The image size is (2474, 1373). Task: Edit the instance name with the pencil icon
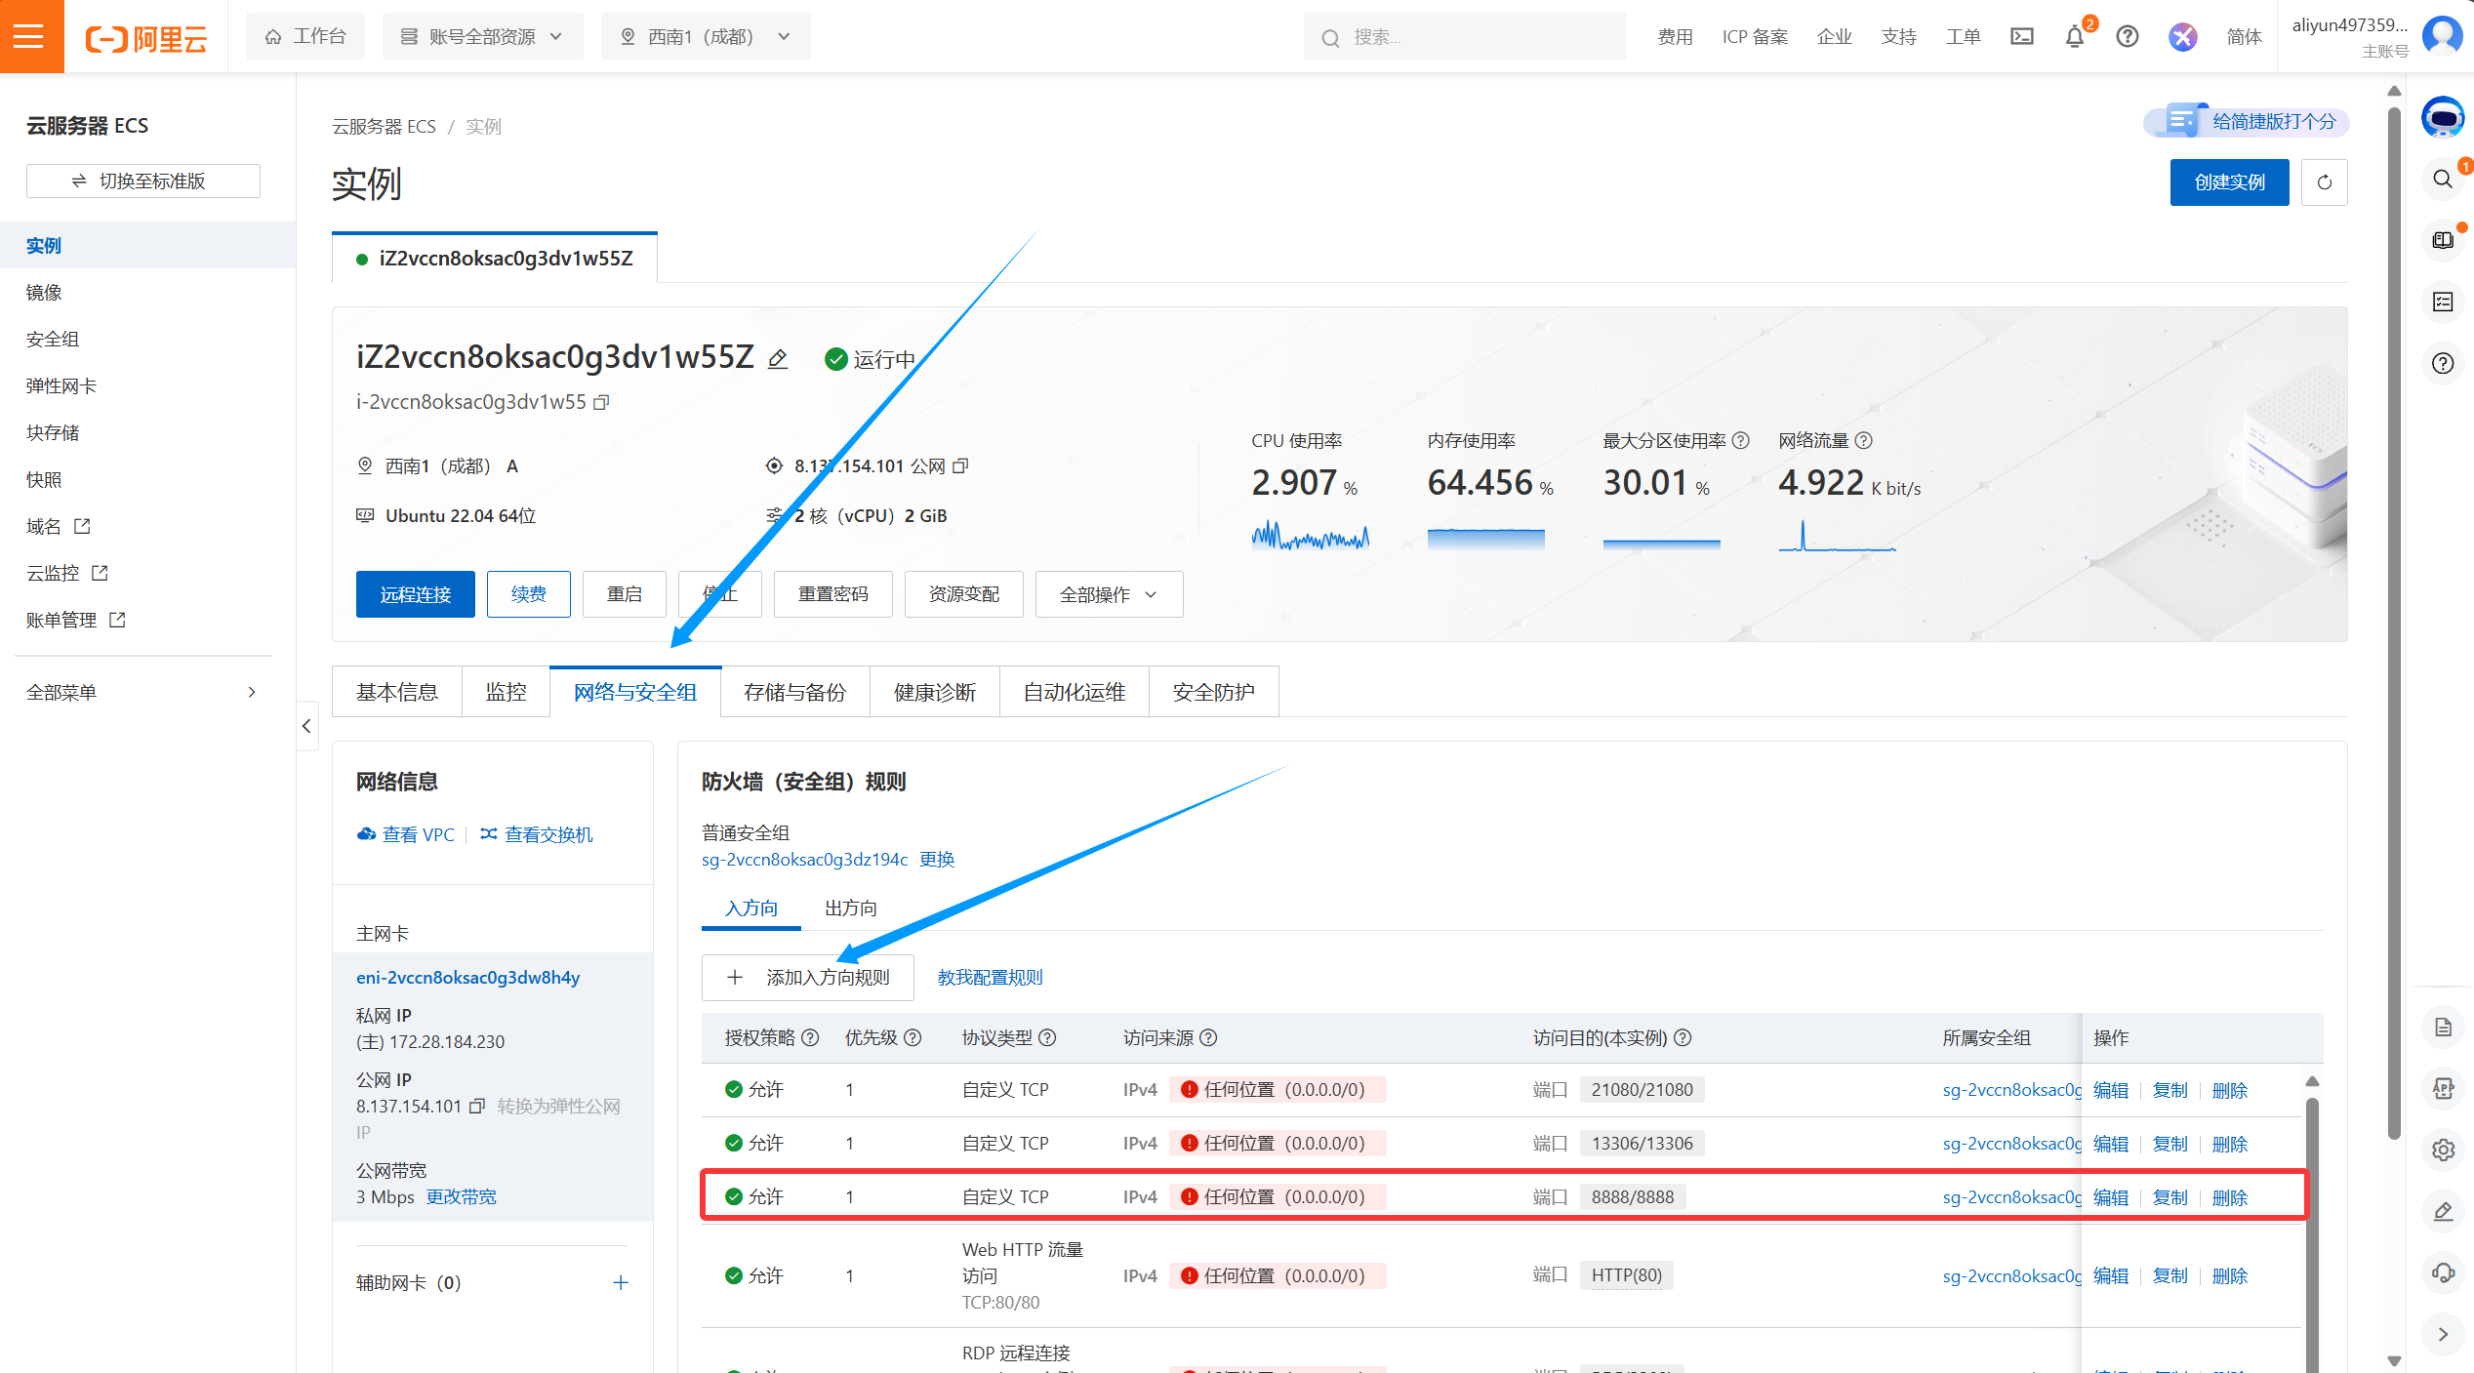(x=778, y=359)
